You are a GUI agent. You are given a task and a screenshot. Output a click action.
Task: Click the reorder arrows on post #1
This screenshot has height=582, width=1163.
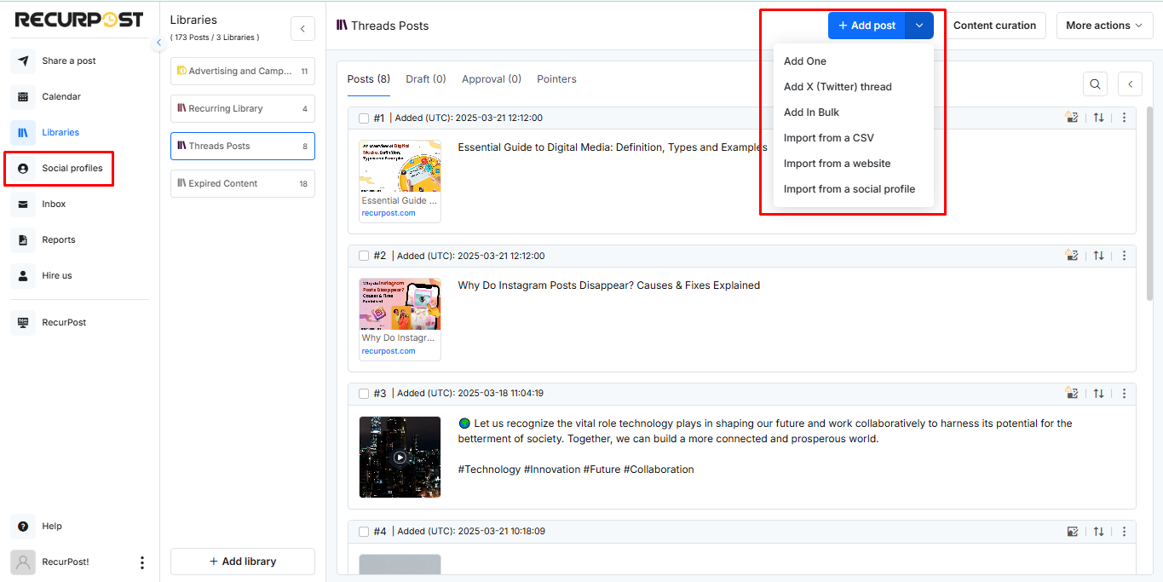coord(1099,118)
